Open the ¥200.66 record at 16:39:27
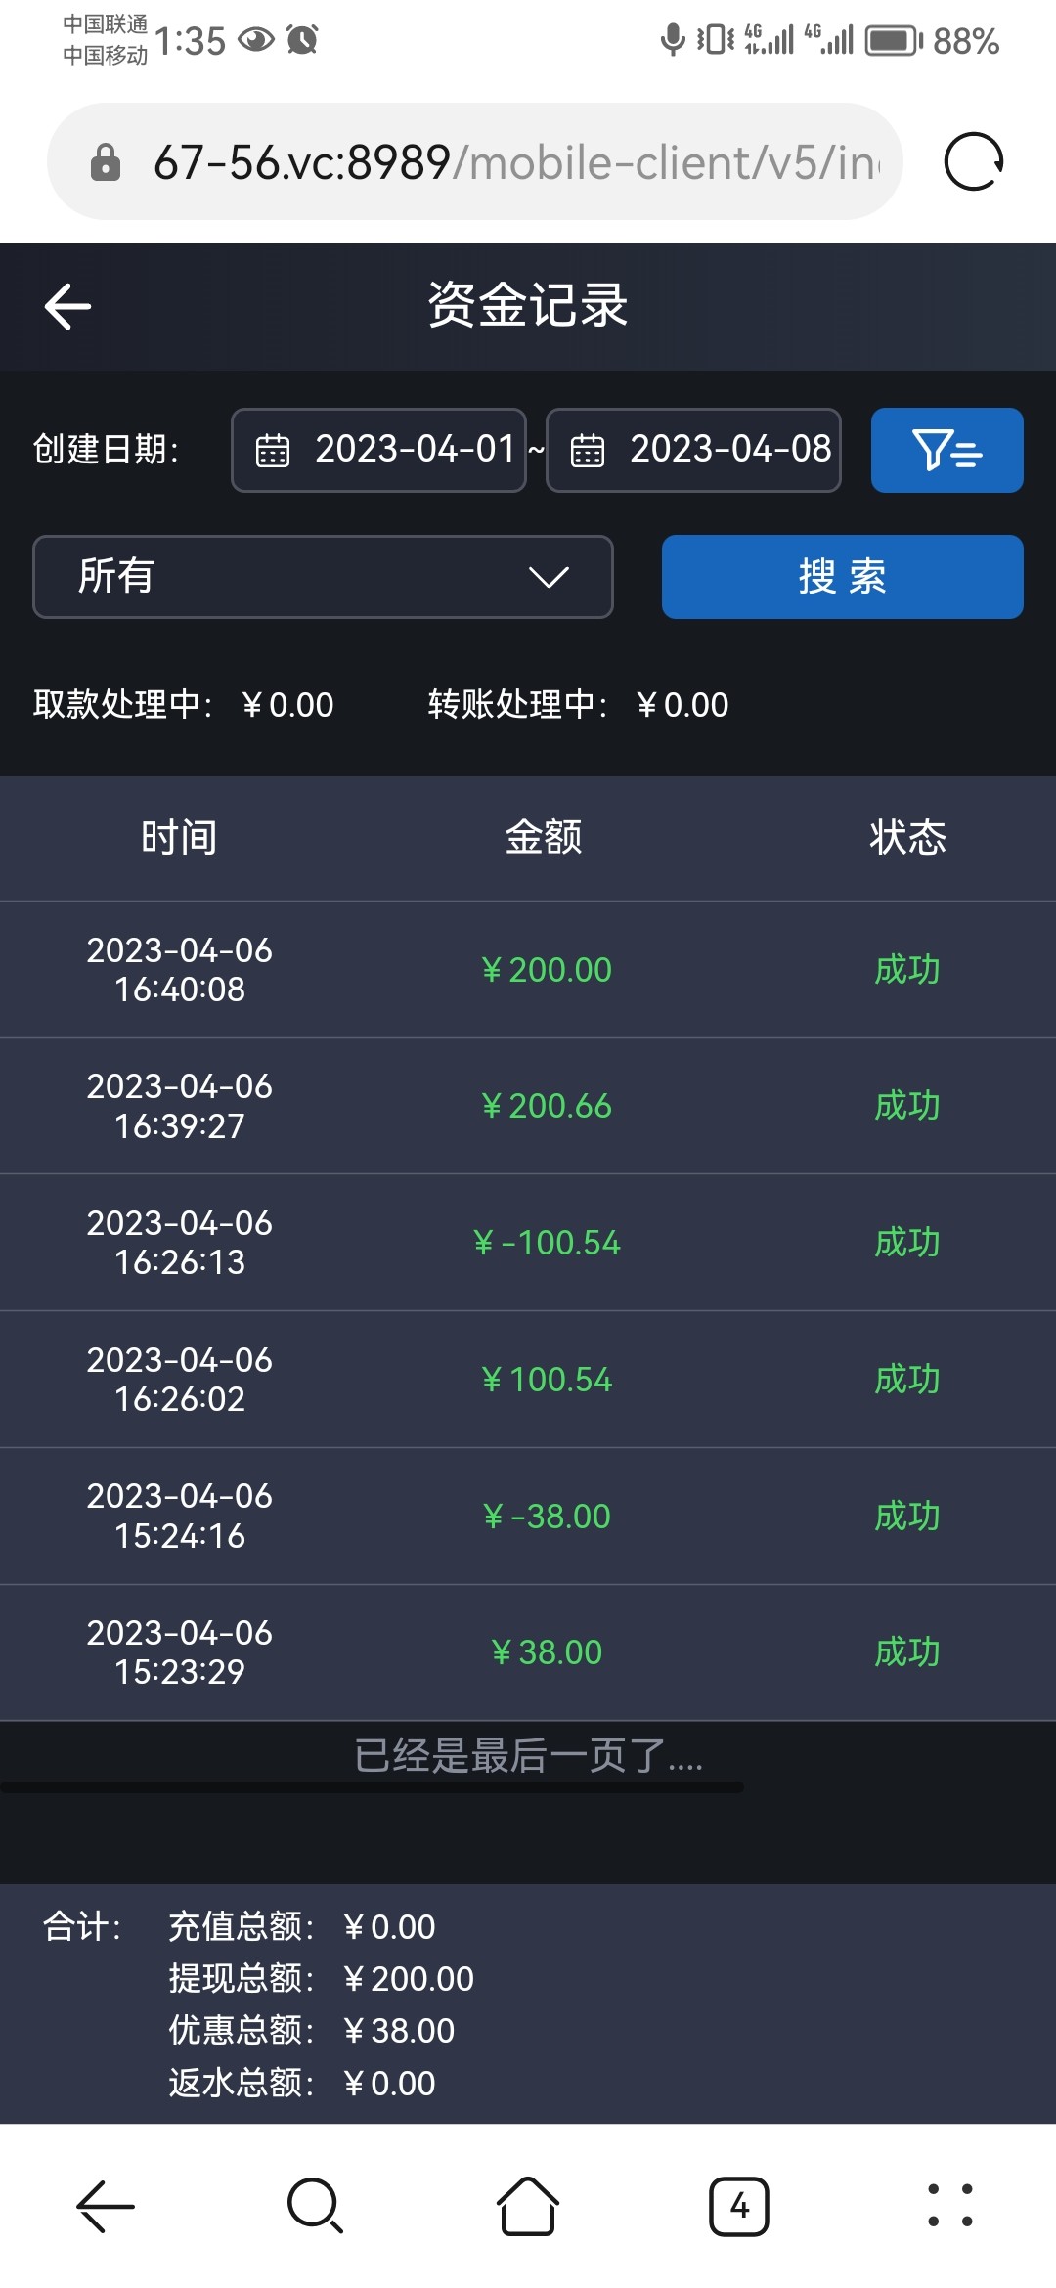The height and width of the screenshot is (2288, 1056). (546, 1106)
